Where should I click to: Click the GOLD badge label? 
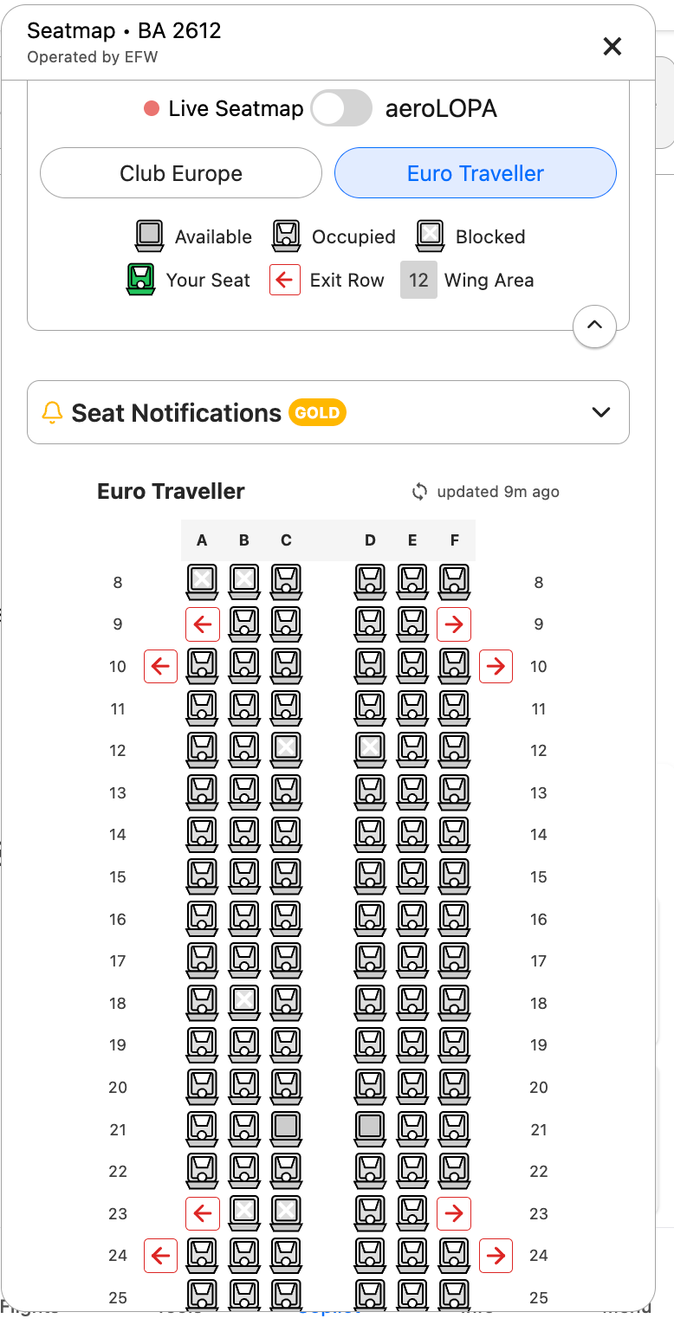point(317,412)
